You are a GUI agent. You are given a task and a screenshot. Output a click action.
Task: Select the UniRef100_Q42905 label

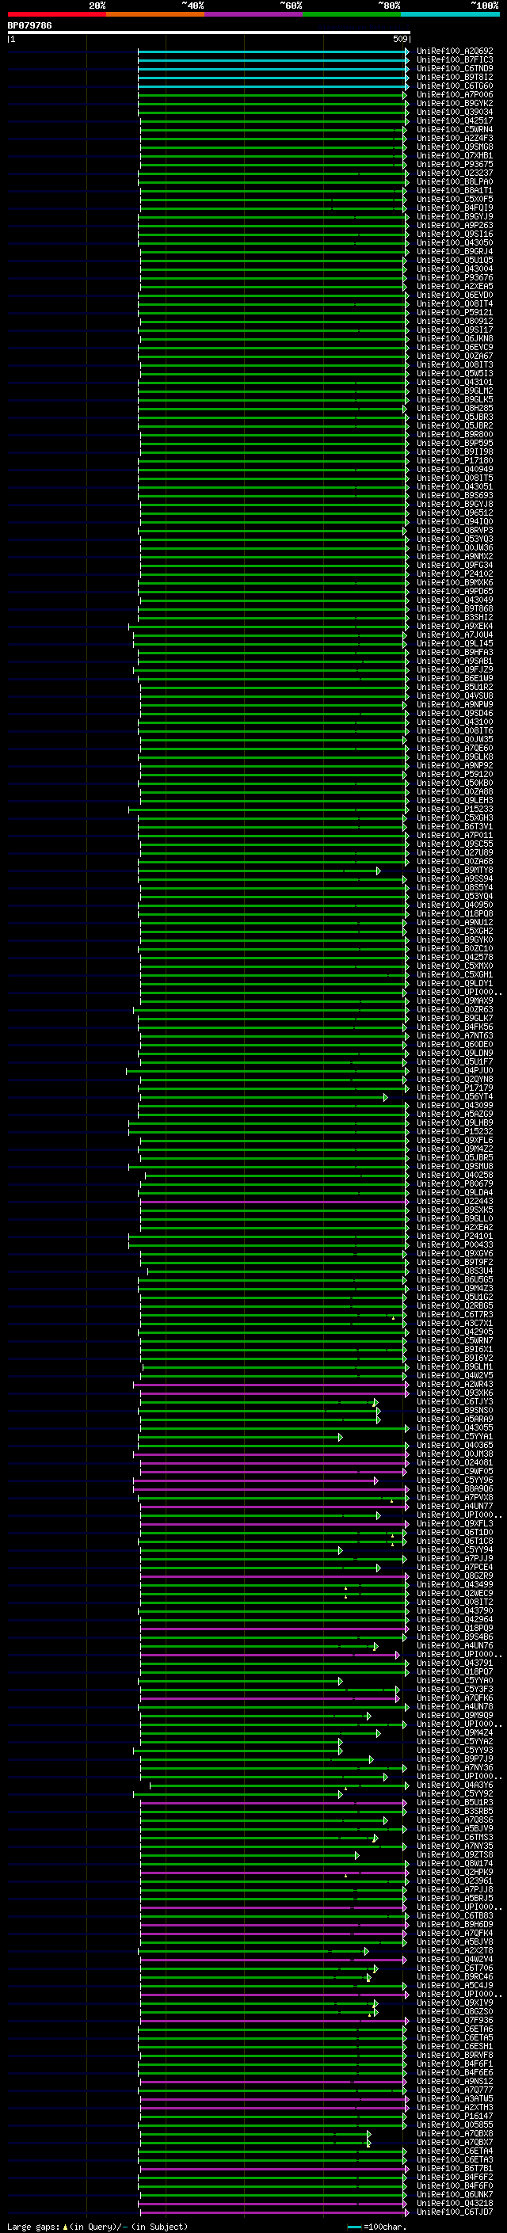(x=455, y=1332)
